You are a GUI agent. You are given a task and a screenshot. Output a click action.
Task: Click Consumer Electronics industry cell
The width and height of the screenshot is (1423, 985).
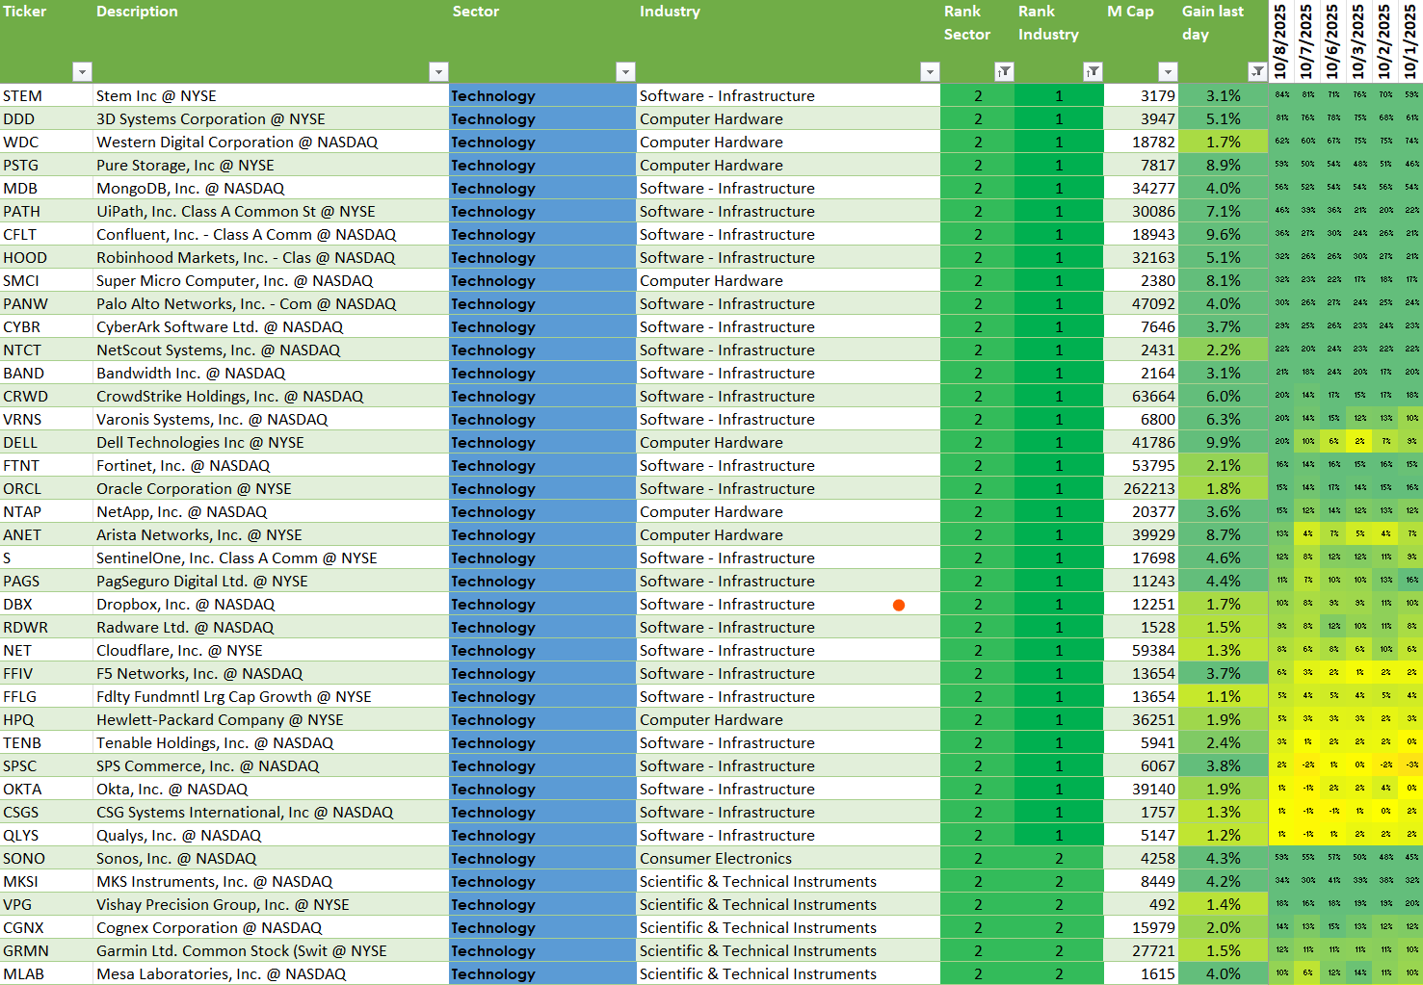click(x=788, y=858)
